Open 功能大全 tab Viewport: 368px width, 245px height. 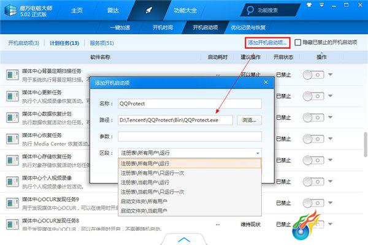pyautogui.click(x=185, y=10)
